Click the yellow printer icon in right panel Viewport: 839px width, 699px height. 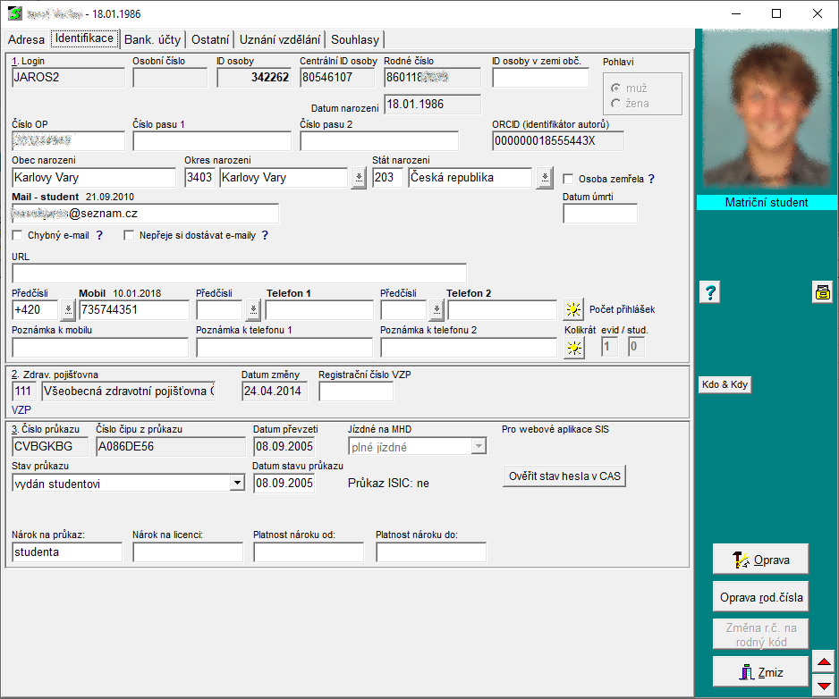coord(822,292)
